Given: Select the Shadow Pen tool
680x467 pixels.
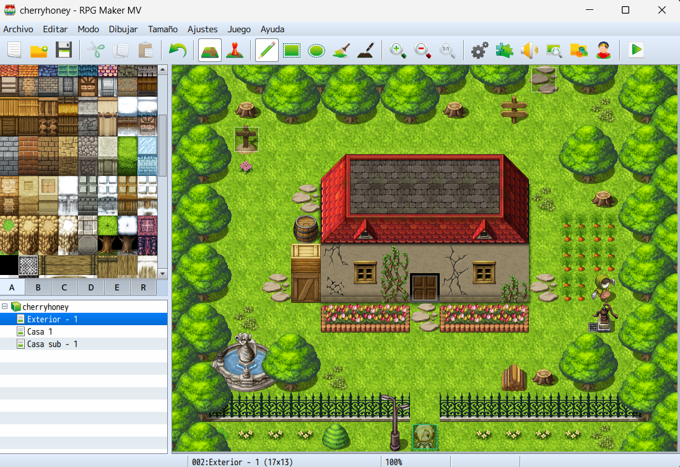Looking at the screenshot, I should point(366,50).
